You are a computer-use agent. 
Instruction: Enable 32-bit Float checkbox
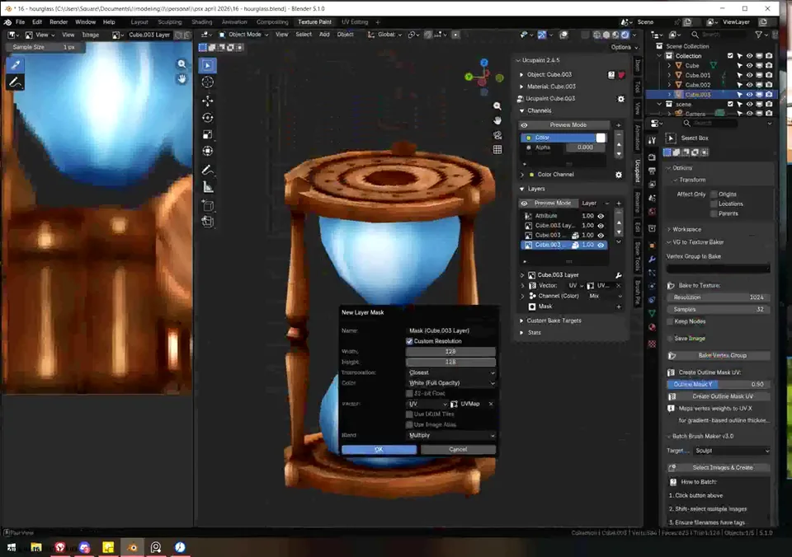(409, 393)
